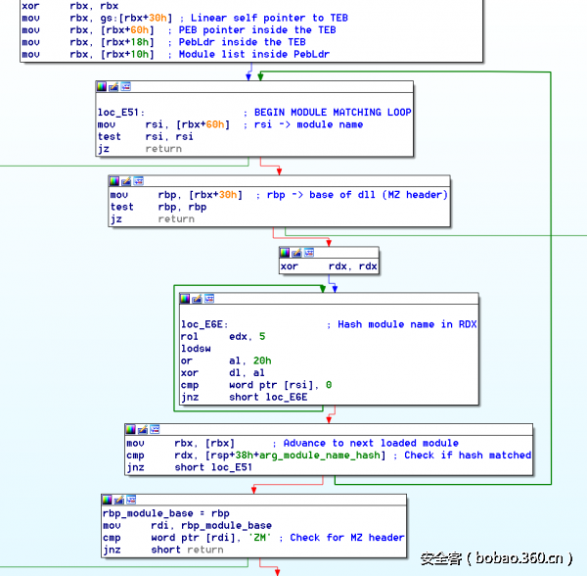587x576 pixels.
Task: Click group icon on 'Advance to next loaded module' block
Action: click(x=155, y=429)
